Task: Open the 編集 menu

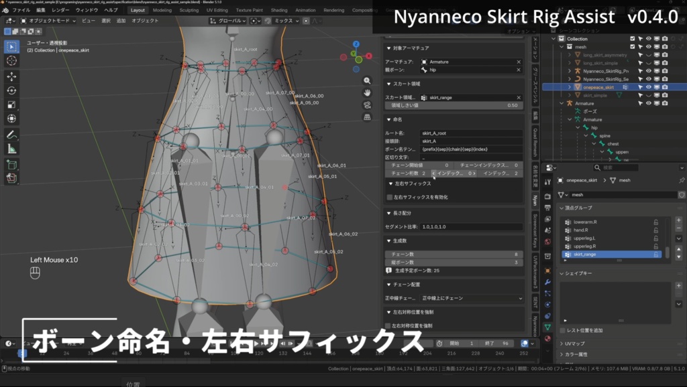Action: (x=41, y=10)
